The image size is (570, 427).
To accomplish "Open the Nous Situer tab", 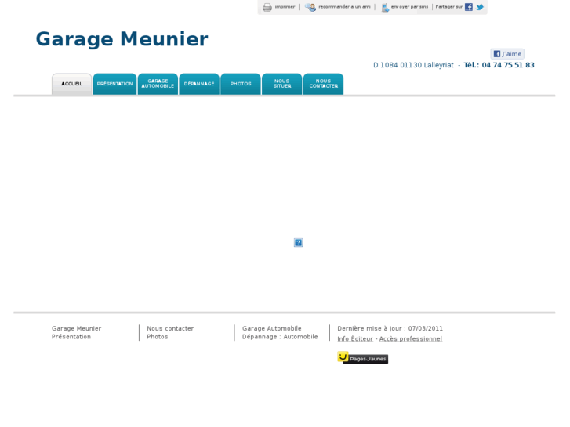I will 282,84.
